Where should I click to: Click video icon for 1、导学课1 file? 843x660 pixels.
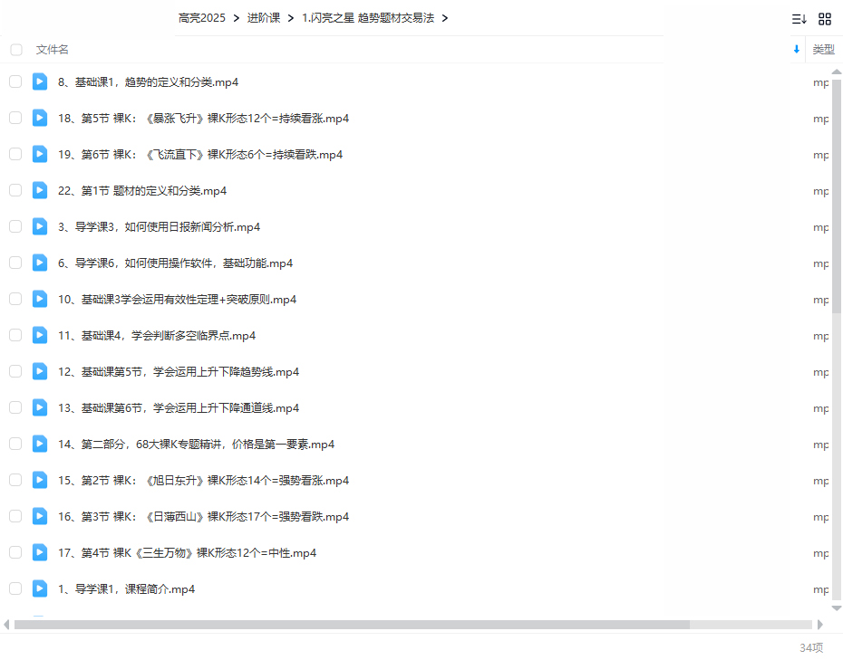click(x=40, y=588)
